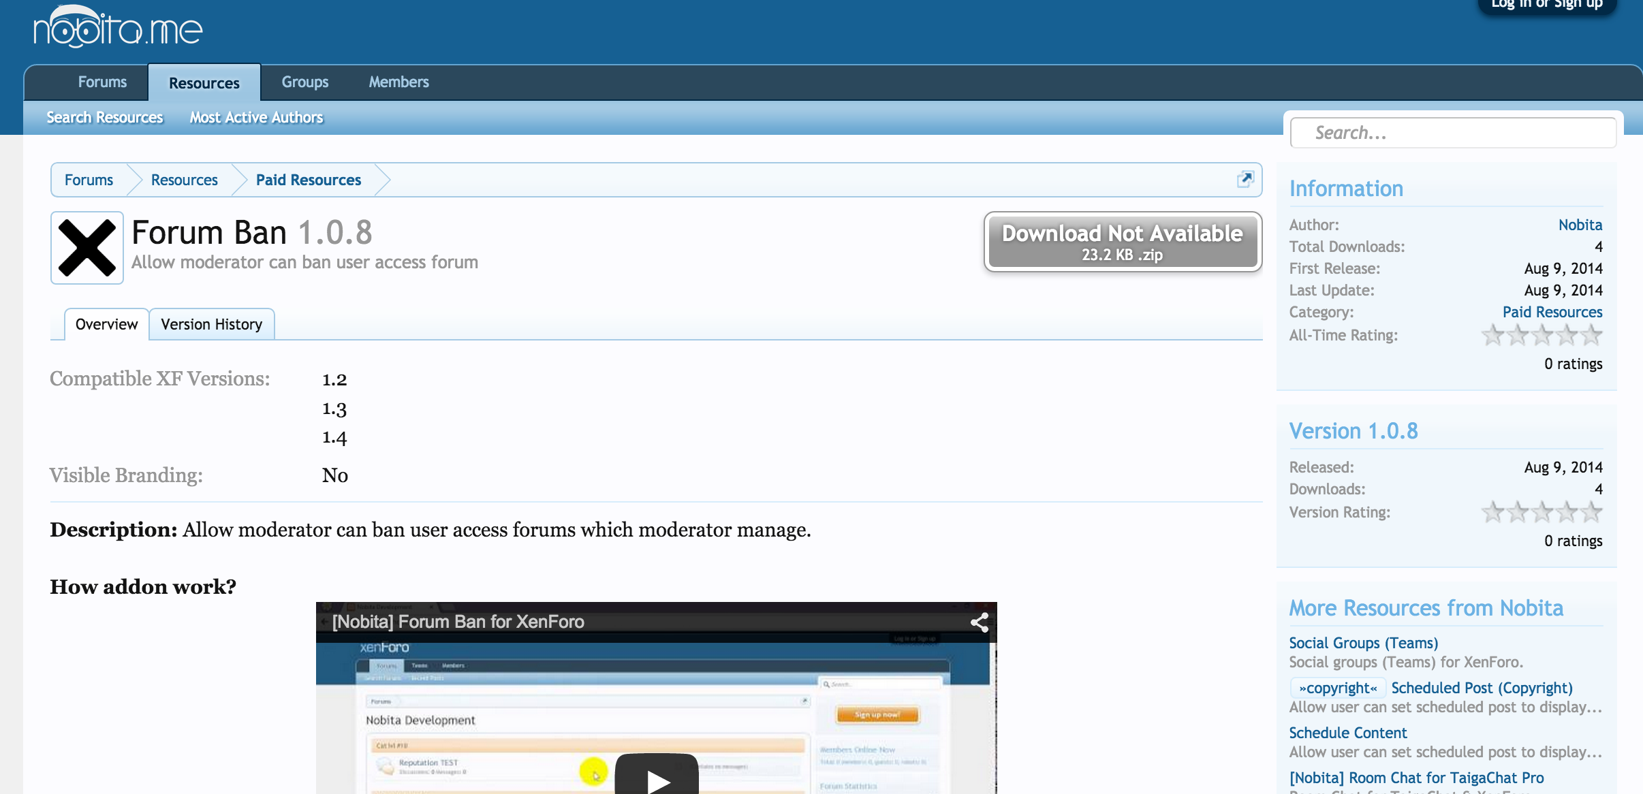Click the 'Visible Branding:' label
This screenshot has height=794, width=1643.
click(126, 475)
